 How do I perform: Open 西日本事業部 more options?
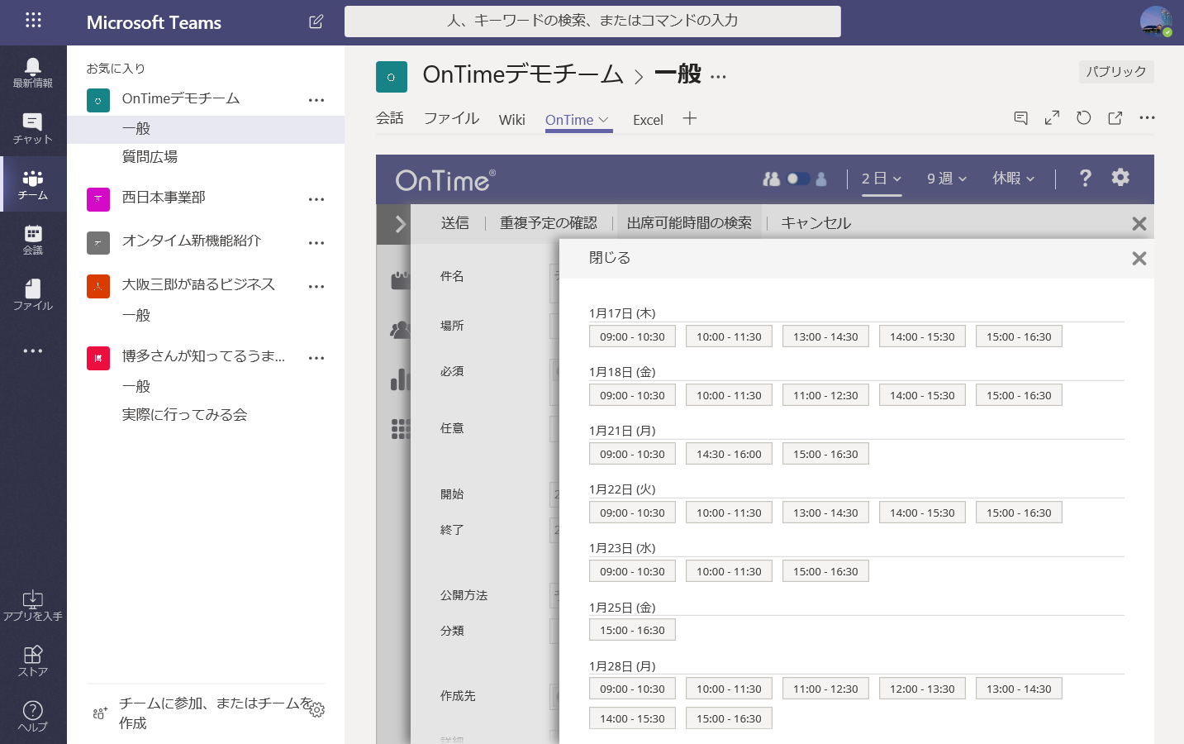coord(316,199)
